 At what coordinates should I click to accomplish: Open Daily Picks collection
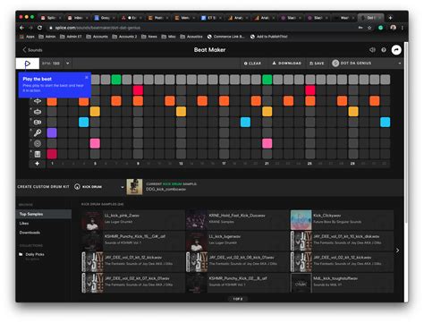click(35, 254)
